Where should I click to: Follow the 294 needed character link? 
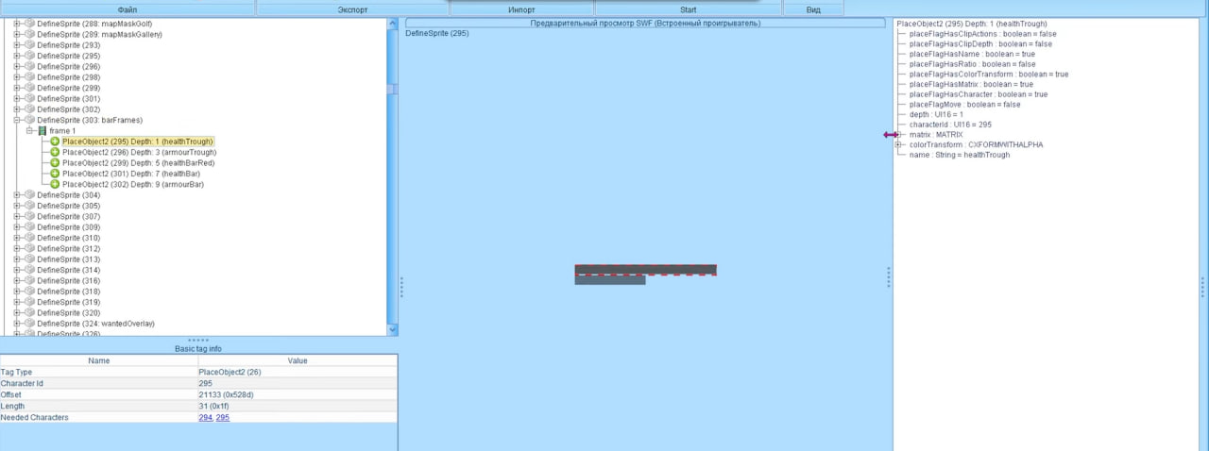click(x=205, y=417)
